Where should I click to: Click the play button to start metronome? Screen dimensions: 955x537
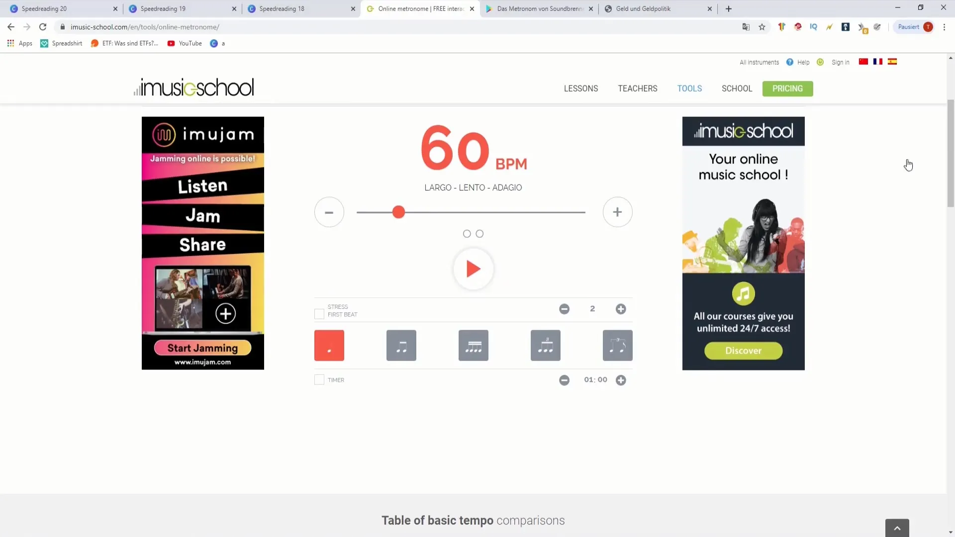(473, 268)
